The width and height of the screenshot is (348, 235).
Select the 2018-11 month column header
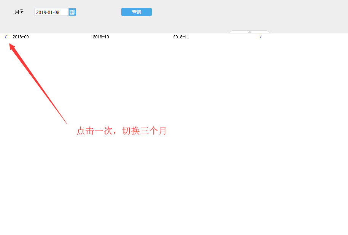[181, 37]
